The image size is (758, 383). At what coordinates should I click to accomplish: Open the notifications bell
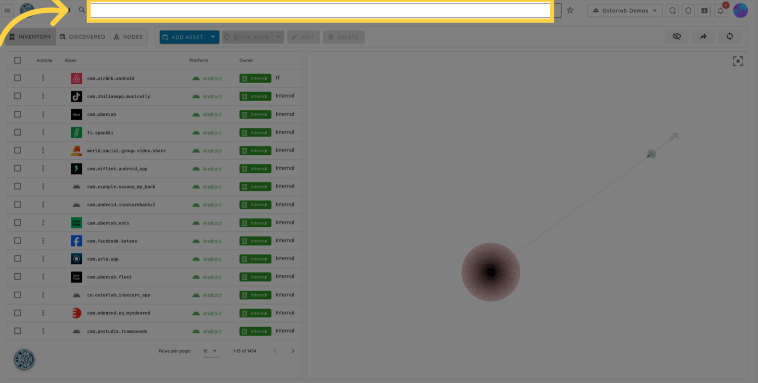coord(720,11)
